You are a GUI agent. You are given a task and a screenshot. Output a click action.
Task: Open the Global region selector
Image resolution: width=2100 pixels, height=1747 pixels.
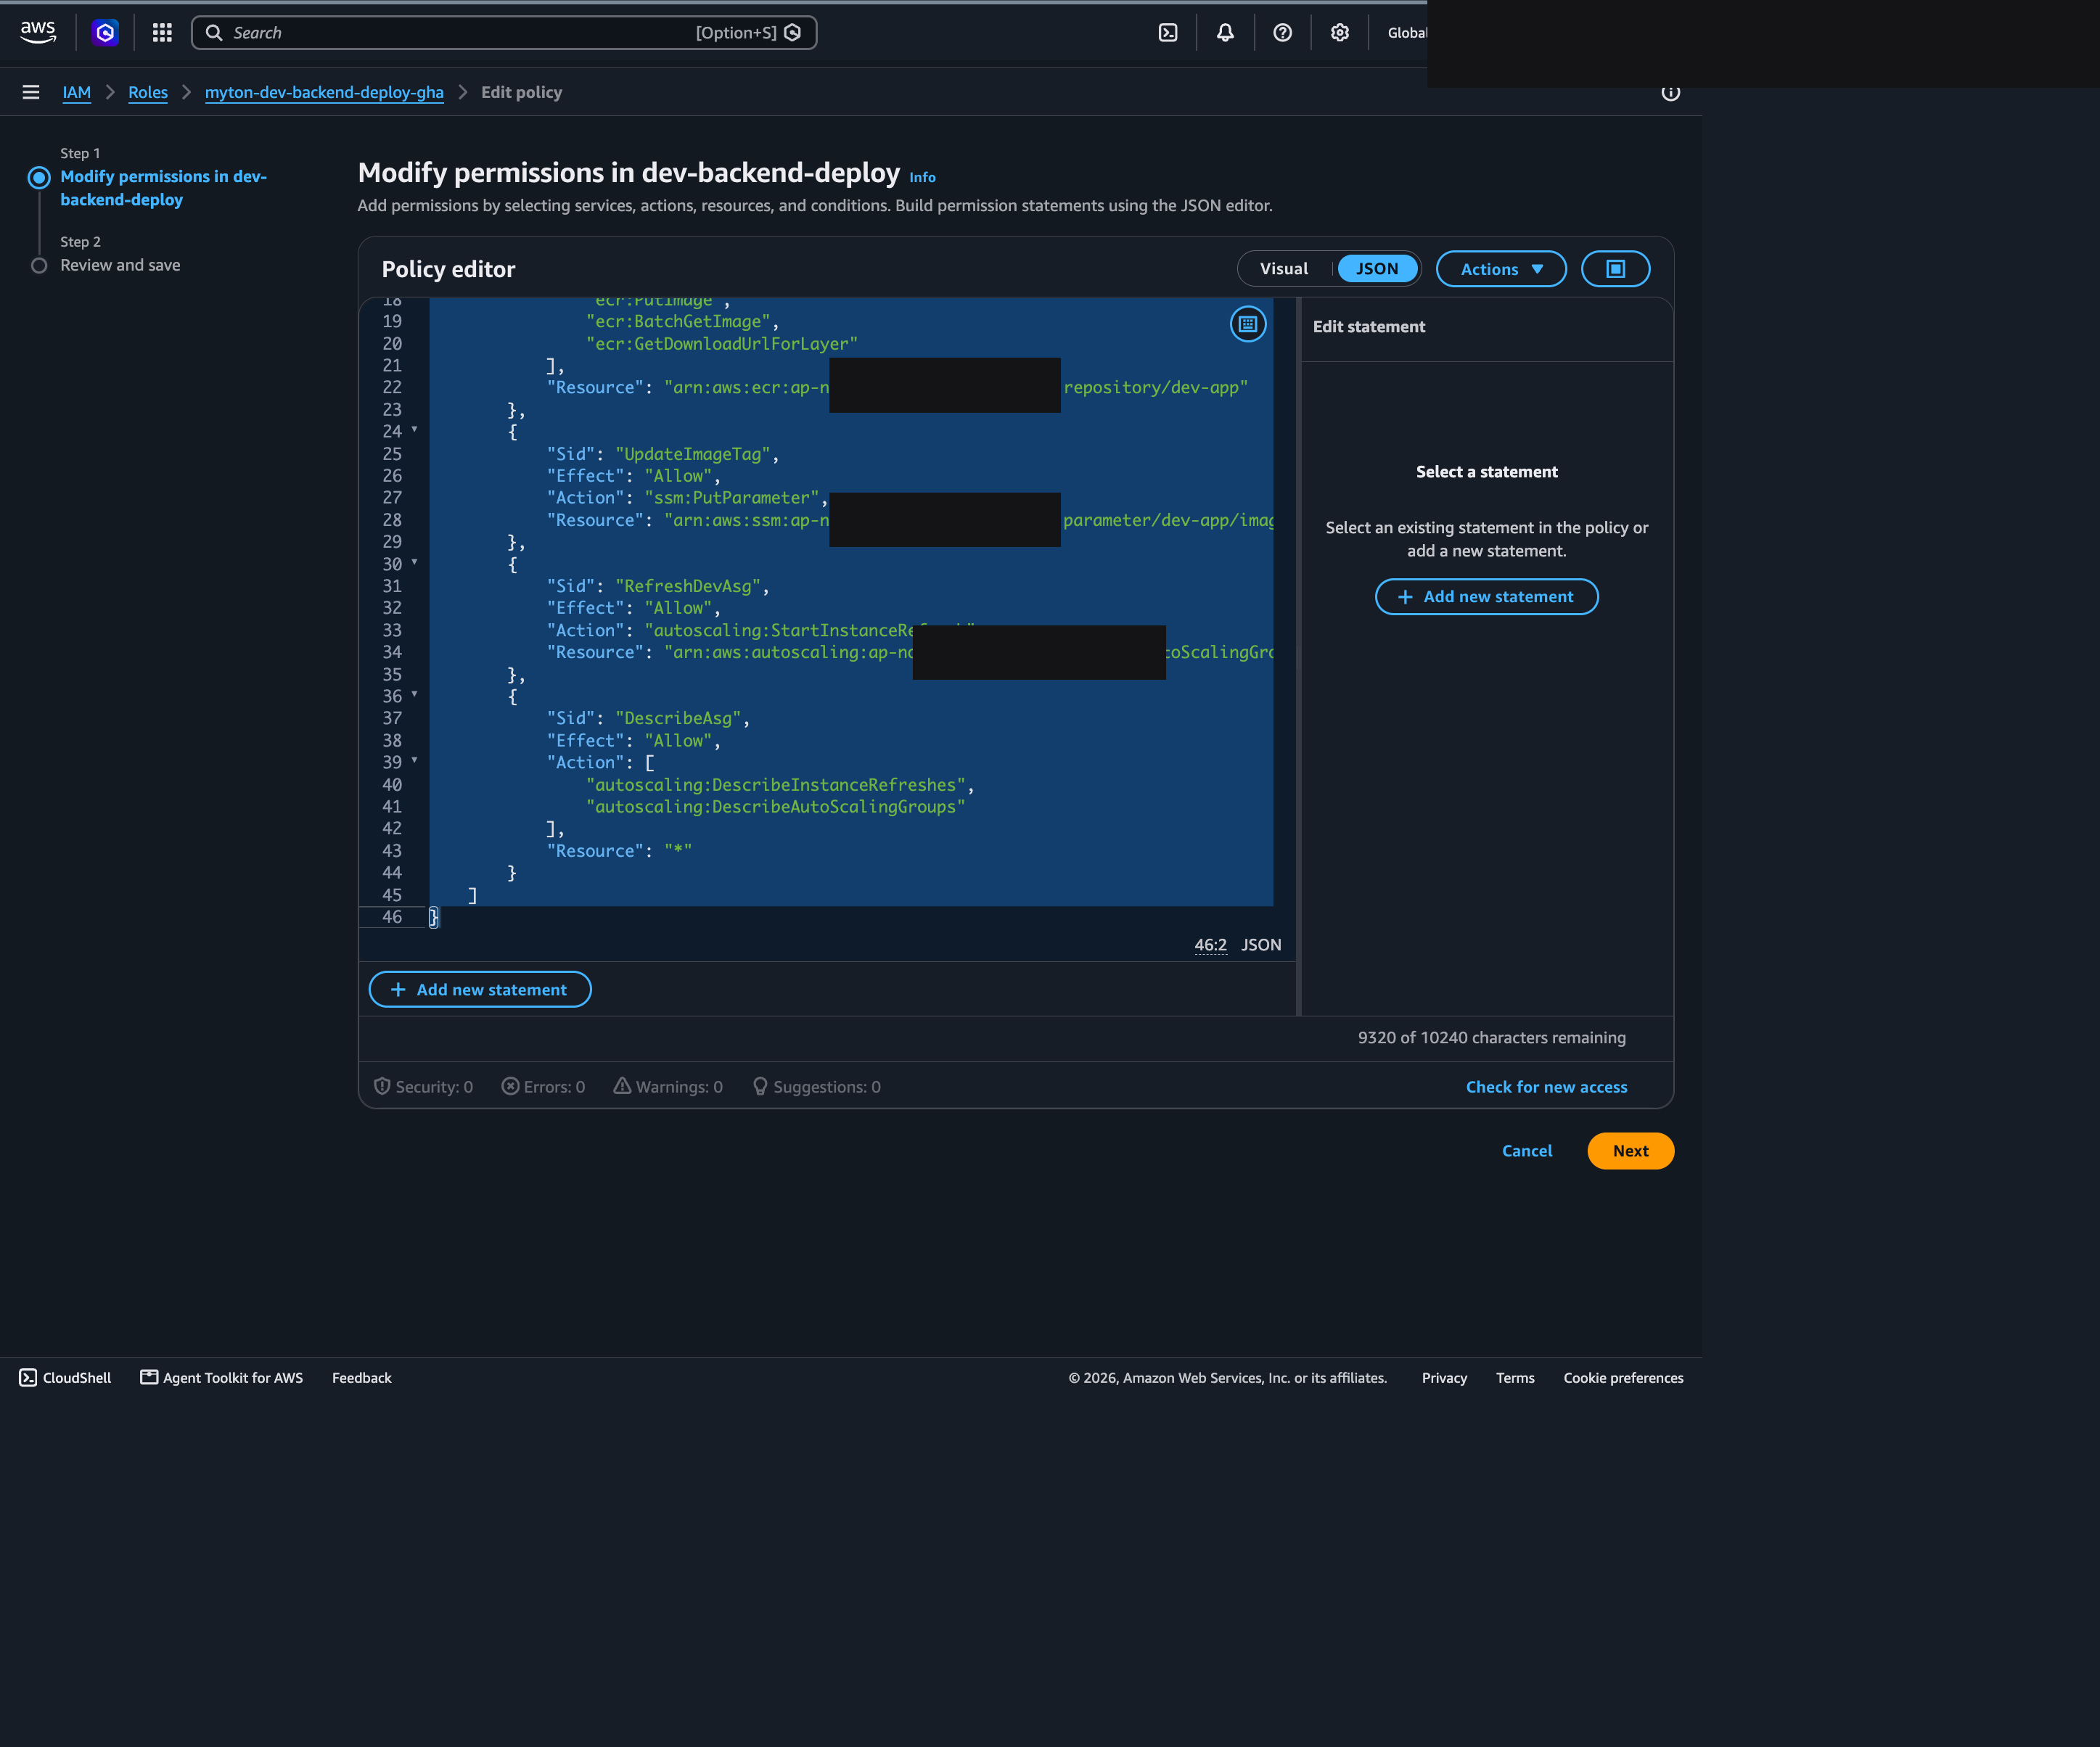[1406, 33]
